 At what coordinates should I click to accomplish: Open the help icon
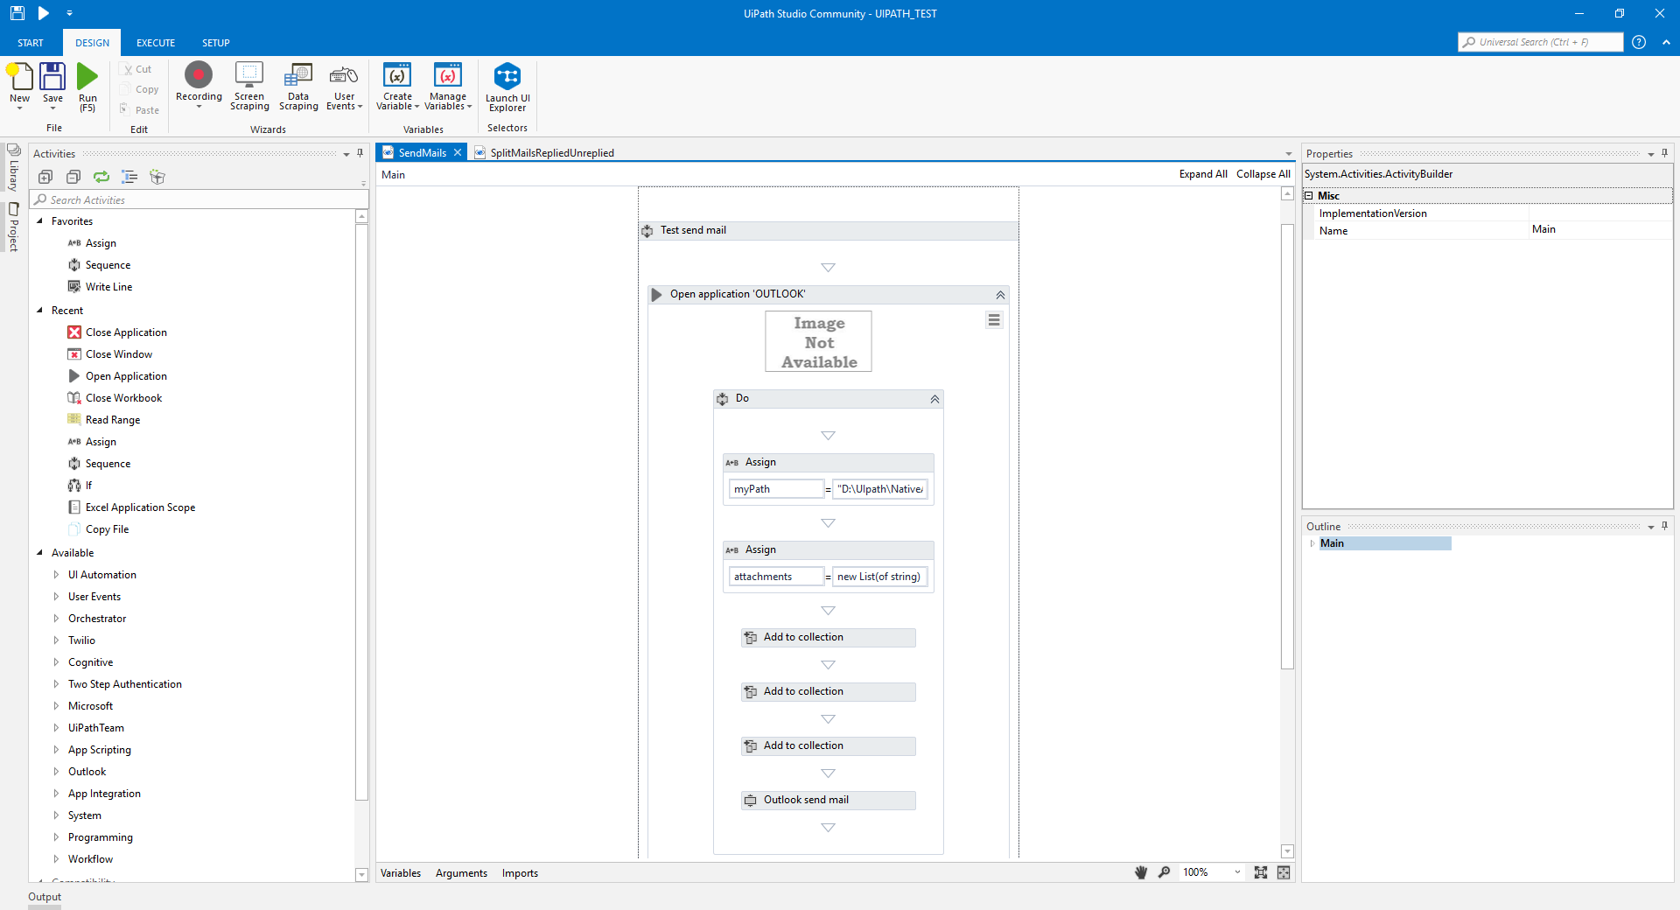pyautogui.click(x=1639, y=42)
